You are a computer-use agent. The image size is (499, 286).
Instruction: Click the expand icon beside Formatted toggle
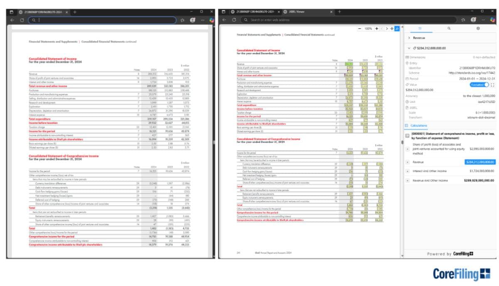point(493,85)
